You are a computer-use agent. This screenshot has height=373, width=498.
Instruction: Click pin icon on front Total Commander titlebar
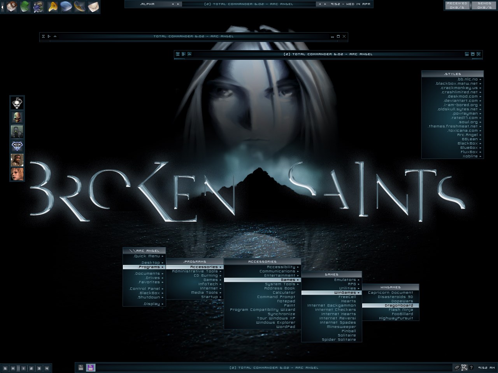pyautogui.click(x=184, y=54)
